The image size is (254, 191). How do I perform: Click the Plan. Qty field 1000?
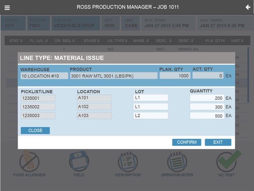[175, 76]
